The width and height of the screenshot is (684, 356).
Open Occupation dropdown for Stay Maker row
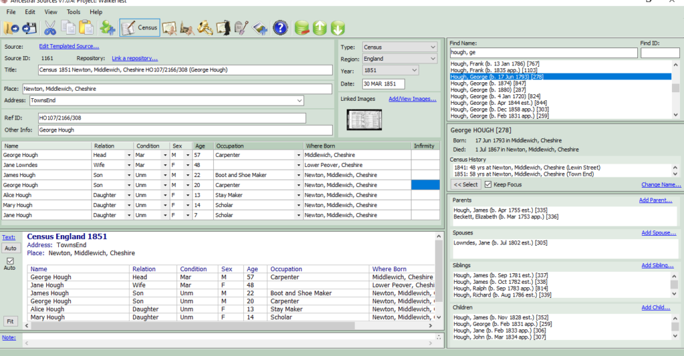299,196
